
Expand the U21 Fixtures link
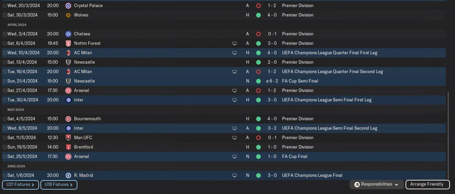coord(20,185)
